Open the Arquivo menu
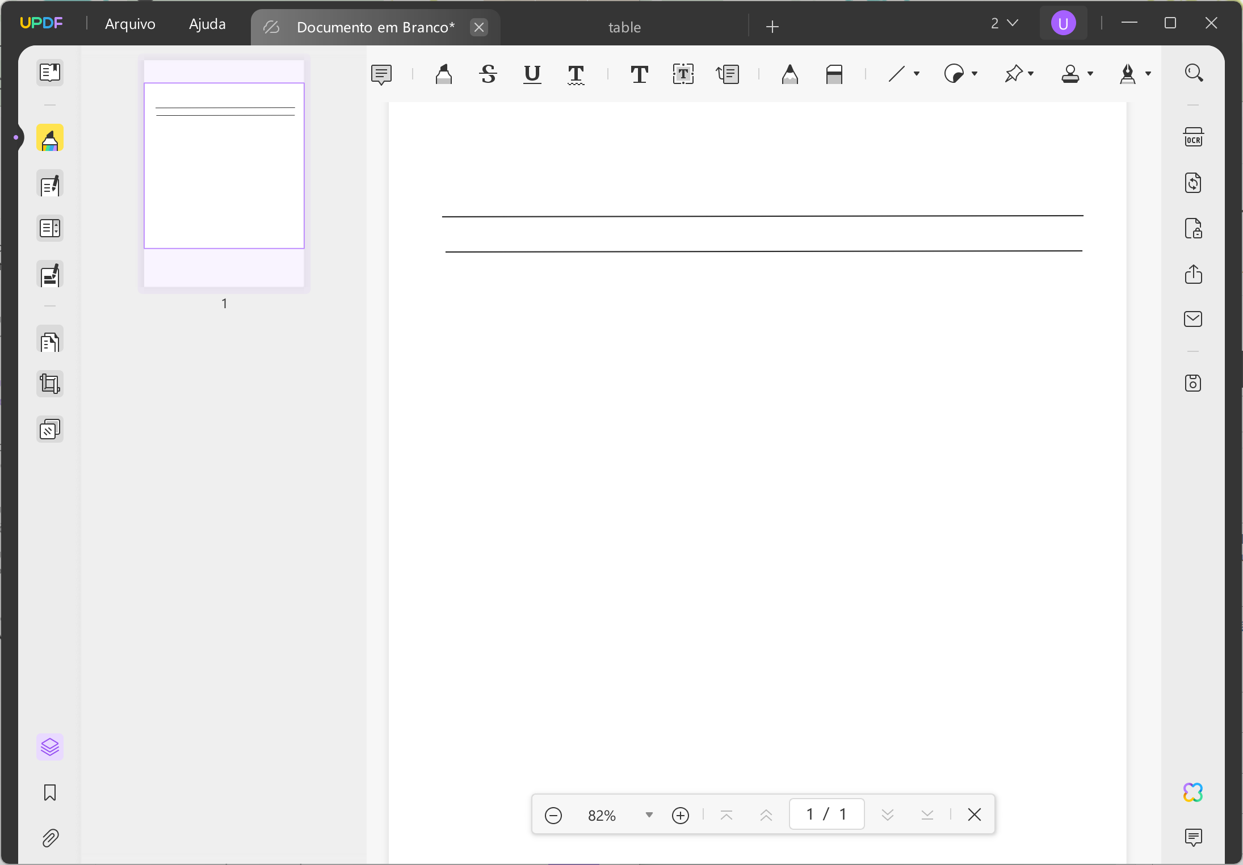This screenshot has height=865, width=1243. click(130, 23)
